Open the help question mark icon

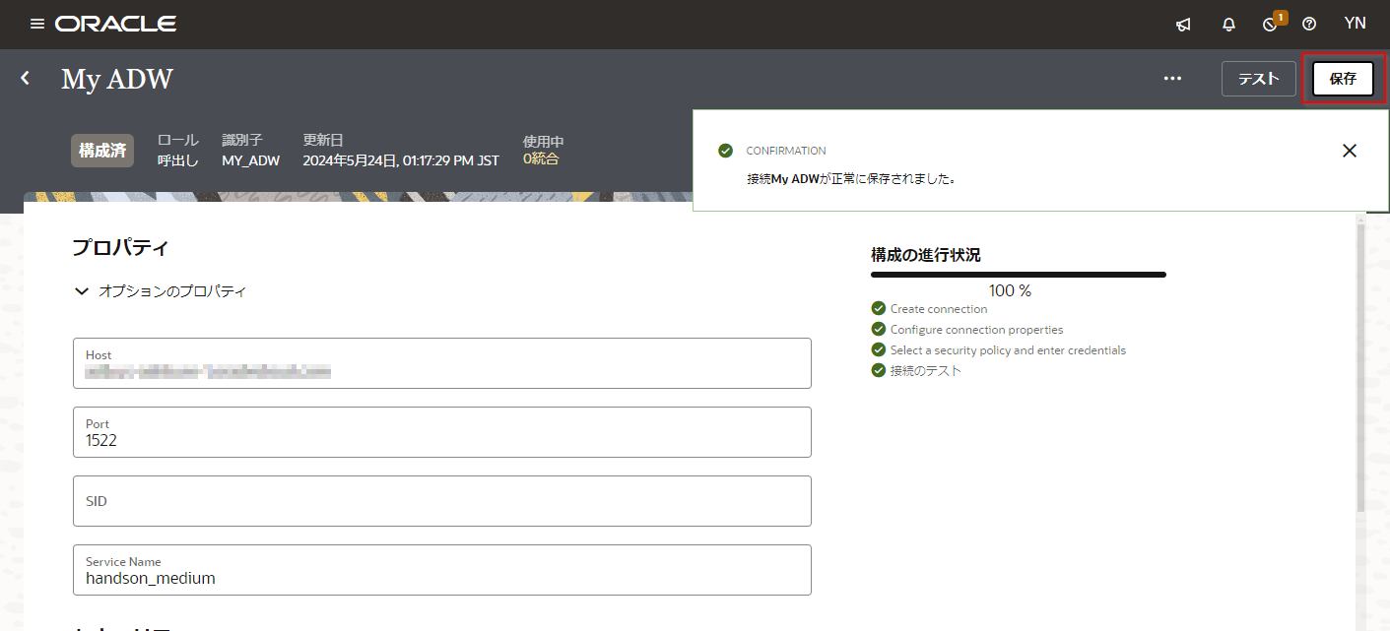[x=1309, y=25]
